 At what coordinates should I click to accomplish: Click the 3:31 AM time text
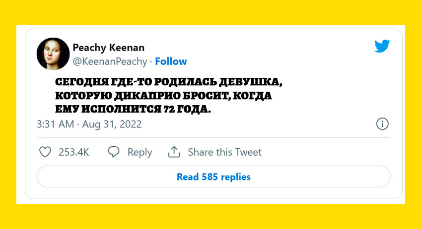pyautogui.click(x=54, y=124)
